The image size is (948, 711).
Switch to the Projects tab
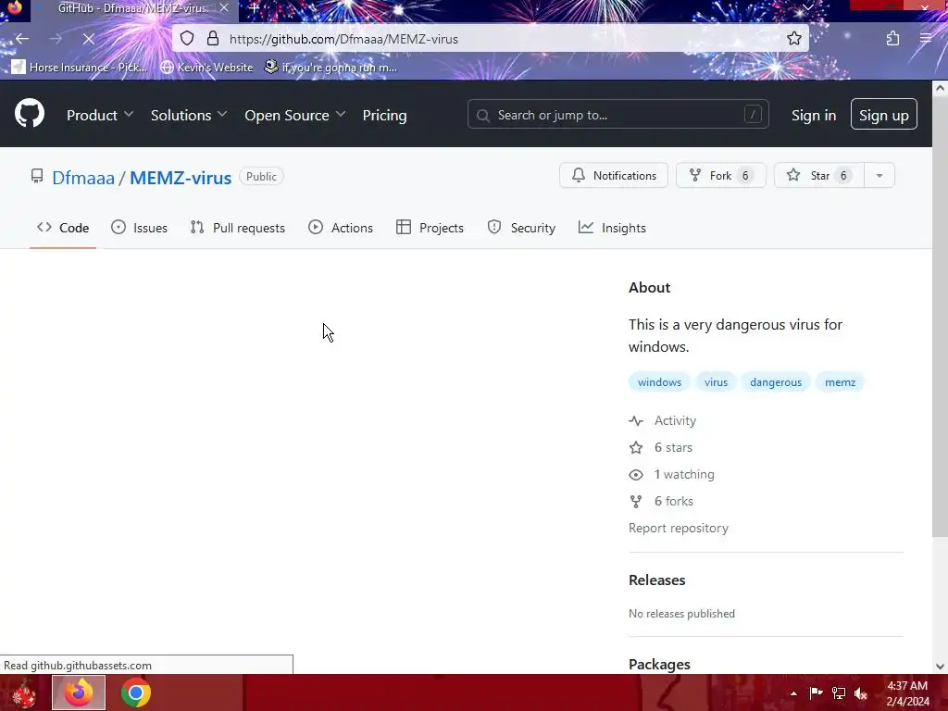point(430,228)
